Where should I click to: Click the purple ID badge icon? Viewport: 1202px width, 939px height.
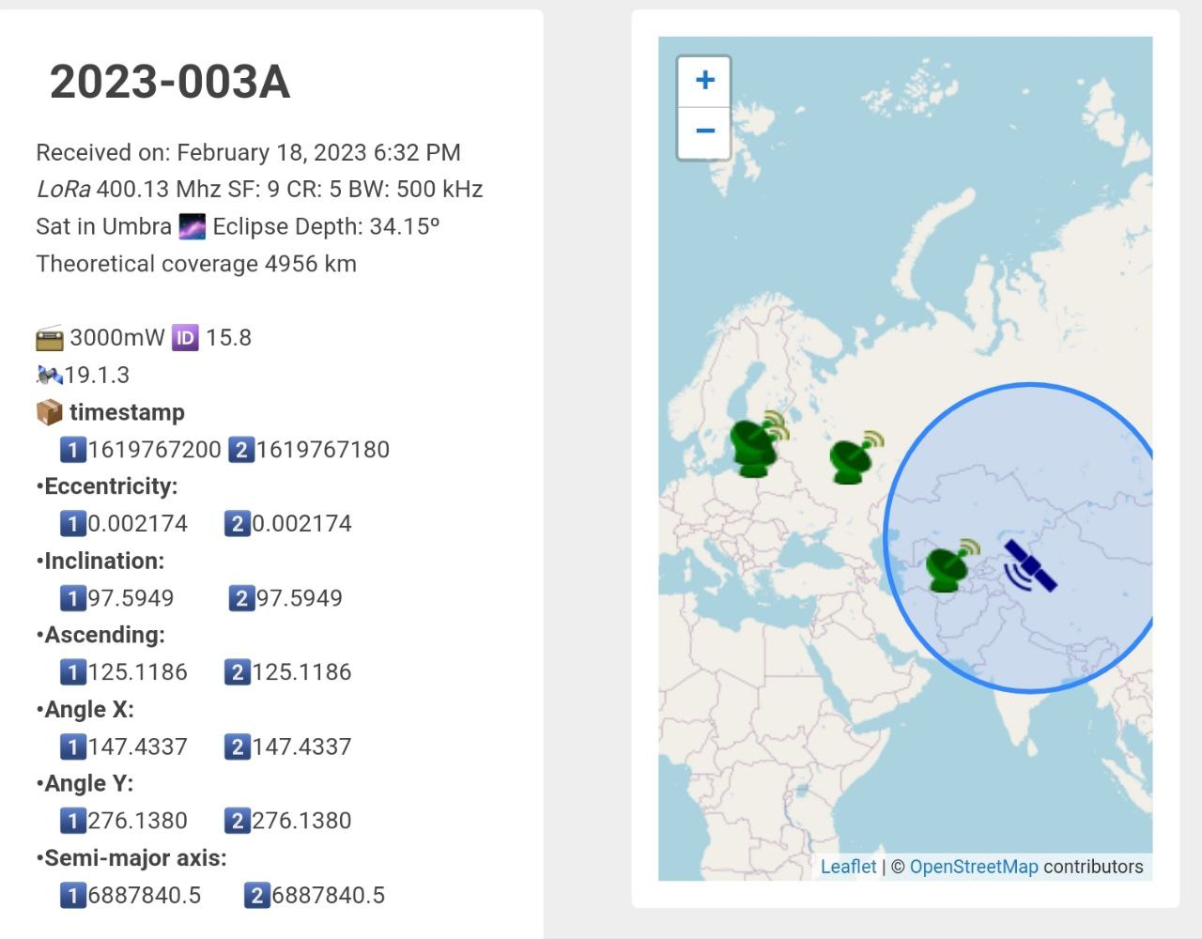tap(185, 338)
